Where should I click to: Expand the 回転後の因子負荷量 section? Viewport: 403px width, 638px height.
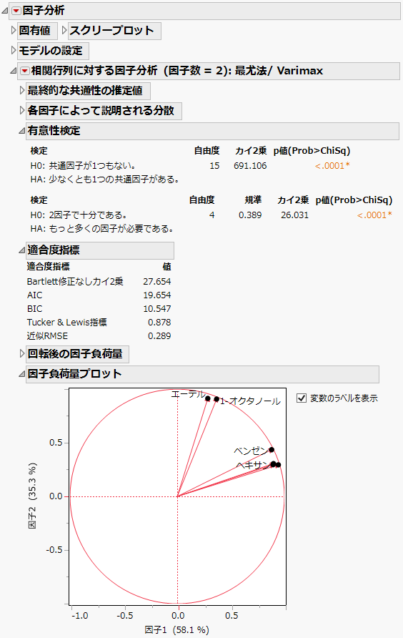coord(22,353)
